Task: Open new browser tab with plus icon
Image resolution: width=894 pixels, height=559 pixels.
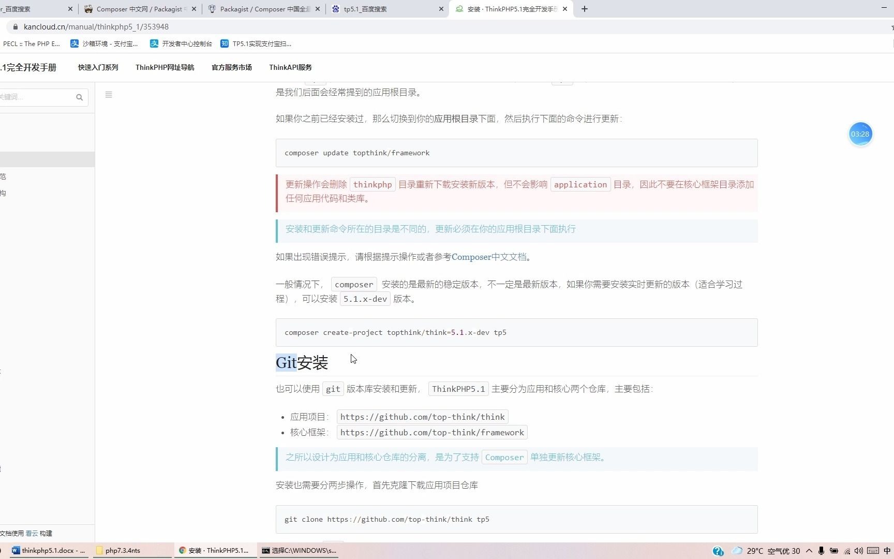Action: click(585, 9)
